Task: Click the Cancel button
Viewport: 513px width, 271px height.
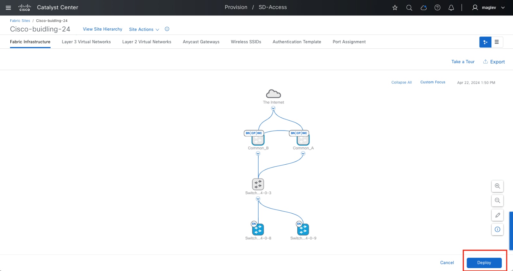Action: click(447, 263)
